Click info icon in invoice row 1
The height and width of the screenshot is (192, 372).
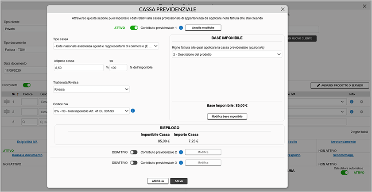tap(352, 102)
